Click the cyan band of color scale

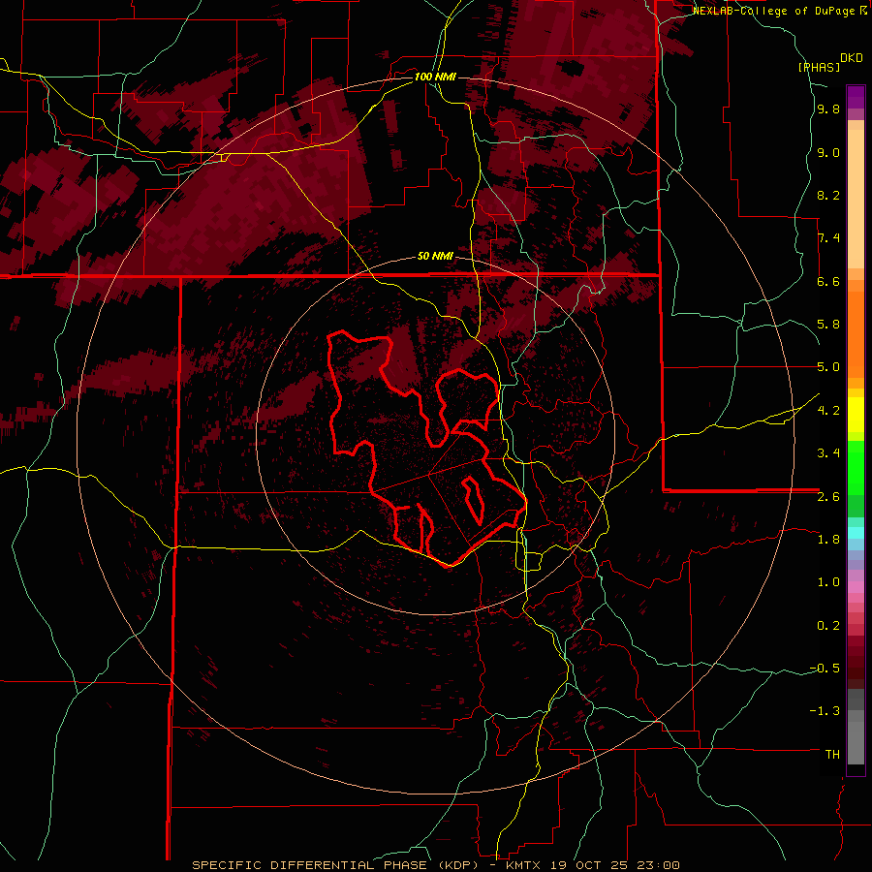coord(856,533)
